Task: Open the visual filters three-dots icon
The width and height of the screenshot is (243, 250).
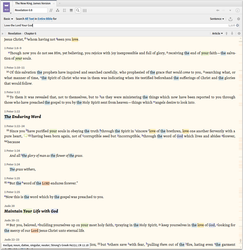Action: tap(58, 11)
